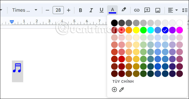Choose the bright purple color swatch
Image resolution: width=189 pixels, height=99 pixels.
click(x=172, y=30)
